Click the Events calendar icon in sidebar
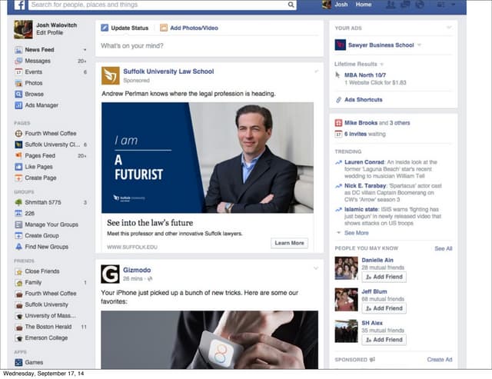This screenshot has width=492, height=379. 18,71
